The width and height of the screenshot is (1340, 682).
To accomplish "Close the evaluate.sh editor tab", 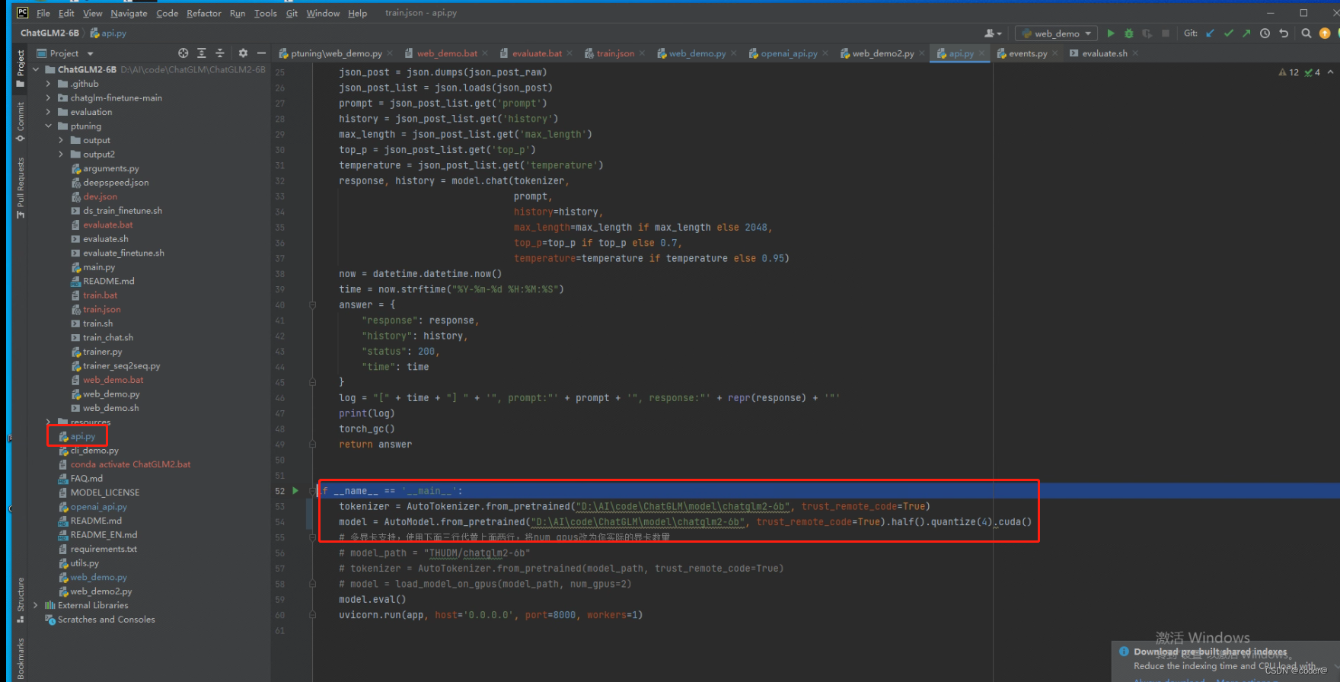I will pos(1135,53).
